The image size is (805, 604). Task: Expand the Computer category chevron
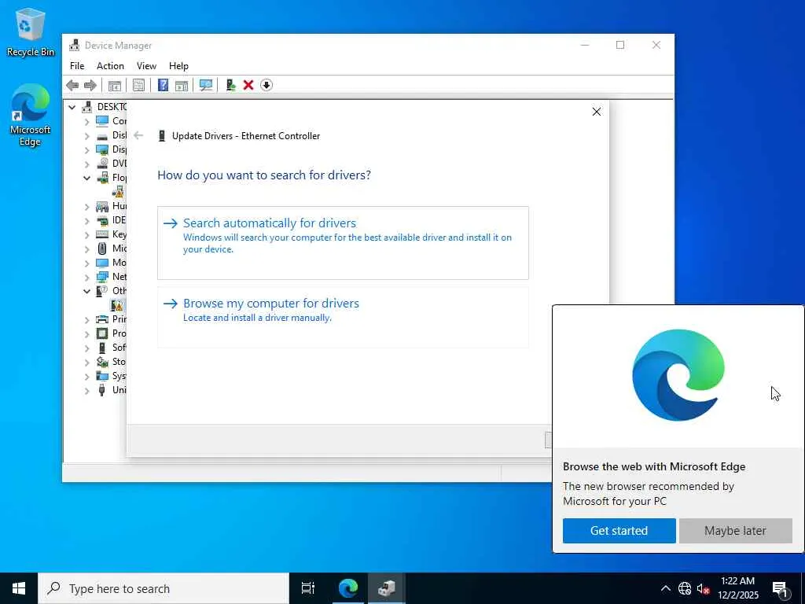pyautogui.click(x=86, y=122)
